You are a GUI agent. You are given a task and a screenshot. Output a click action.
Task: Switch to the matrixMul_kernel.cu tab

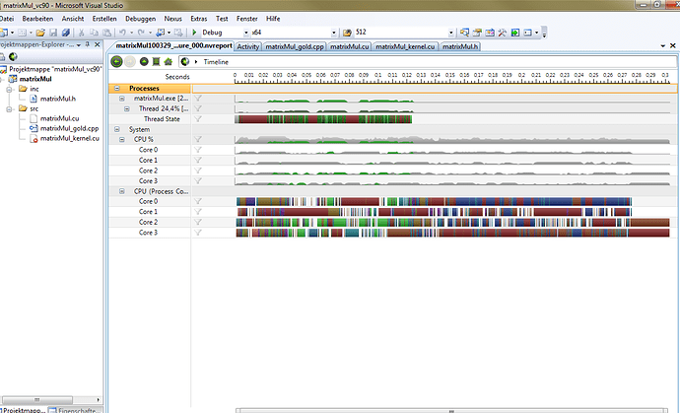(x=405, y=46)
